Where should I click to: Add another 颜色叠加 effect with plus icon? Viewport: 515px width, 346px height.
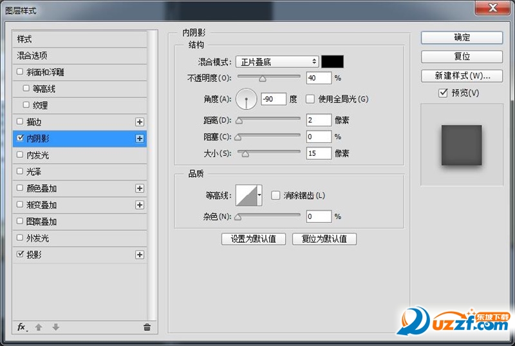tap(140, 188)
